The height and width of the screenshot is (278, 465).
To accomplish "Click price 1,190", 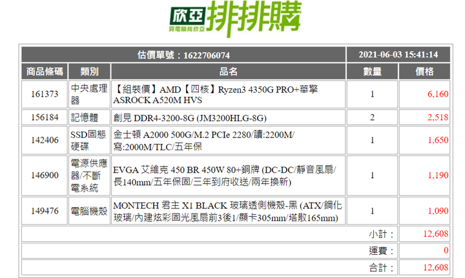I will [x=438, y=175].
